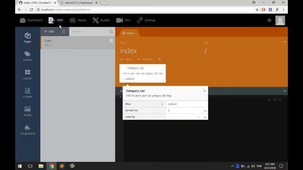Screen dimensions: 303x170
Task: Open external parameter editor for Số hiển thị
Action: coord(205,110)
